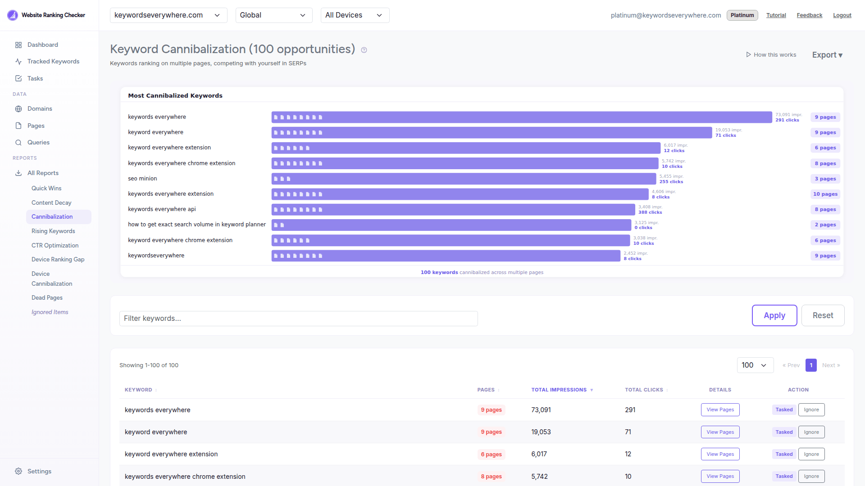
Task: Expand the All Devices dropdown
Action: point(355,15)
